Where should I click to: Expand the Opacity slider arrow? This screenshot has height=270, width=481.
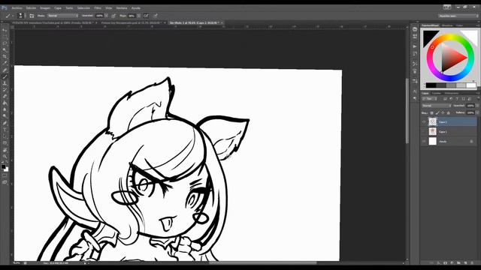coord(107,16)
